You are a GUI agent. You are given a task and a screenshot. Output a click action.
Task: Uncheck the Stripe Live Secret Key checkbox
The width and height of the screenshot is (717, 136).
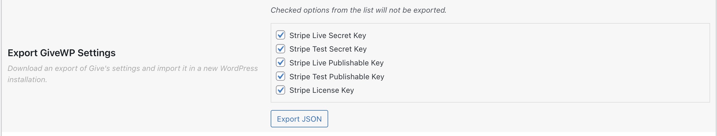click(x=280, y=35)
